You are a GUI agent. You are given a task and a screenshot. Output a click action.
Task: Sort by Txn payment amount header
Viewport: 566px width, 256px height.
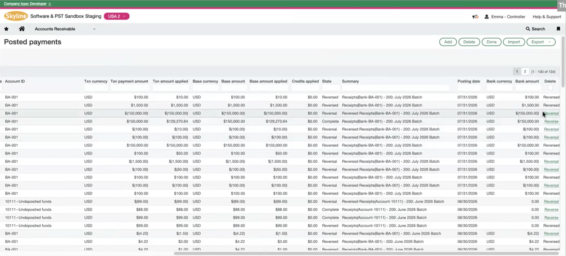(x=129, y=81)
